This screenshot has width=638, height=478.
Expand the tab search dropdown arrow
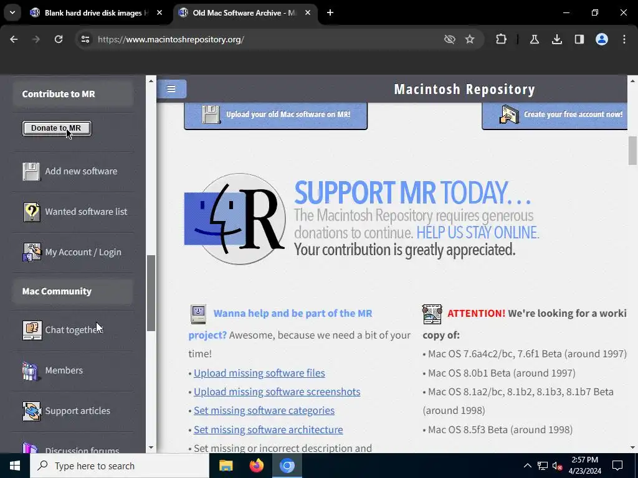pos(12,12)
